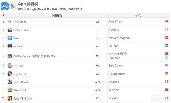Click the Sweden flag beside DVloper
This screenshot has width=171, height=103.
click(166, 45)
